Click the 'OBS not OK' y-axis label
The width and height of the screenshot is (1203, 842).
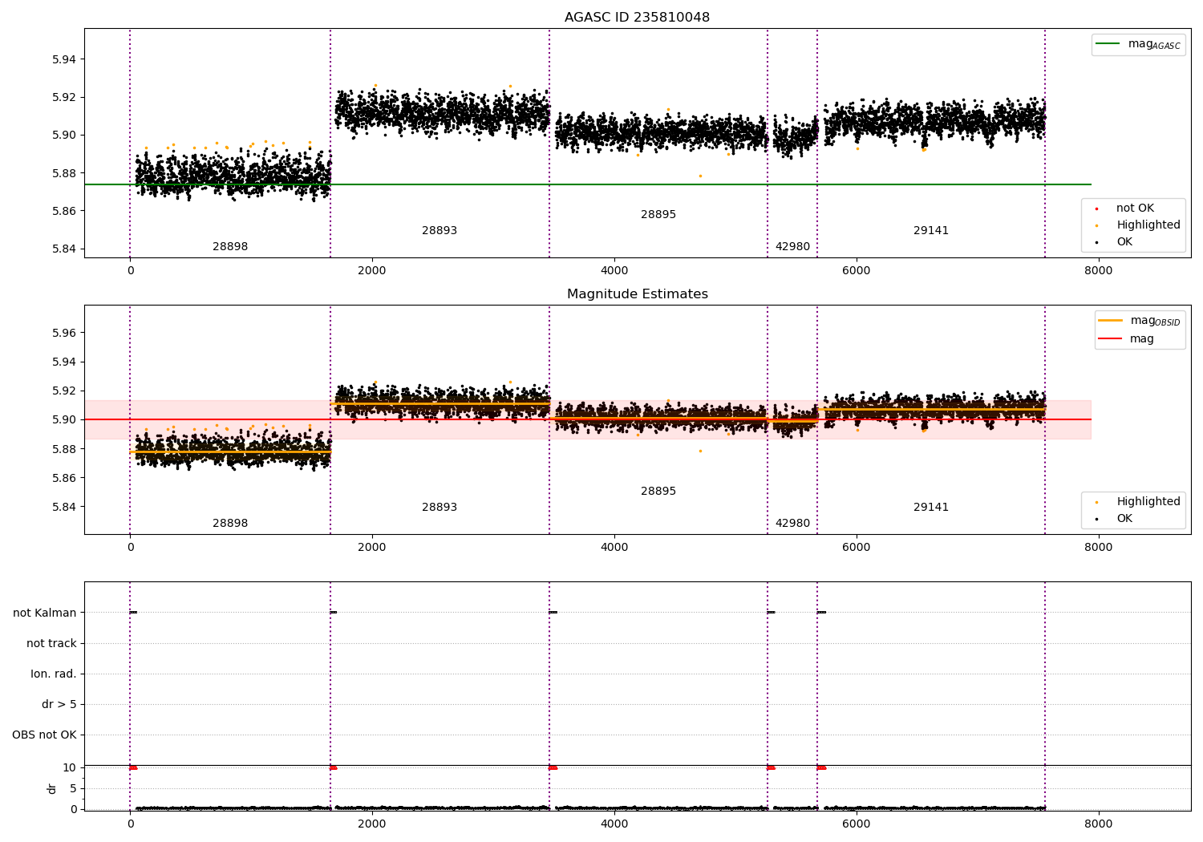click(44, 735)
